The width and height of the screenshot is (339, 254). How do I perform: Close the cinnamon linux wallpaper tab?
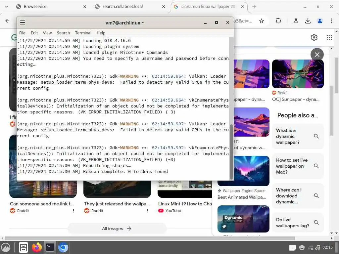click(242, 7)
